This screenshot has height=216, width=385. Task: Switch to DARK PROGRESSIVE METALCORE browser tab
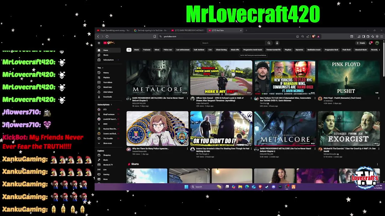point(188,30)
